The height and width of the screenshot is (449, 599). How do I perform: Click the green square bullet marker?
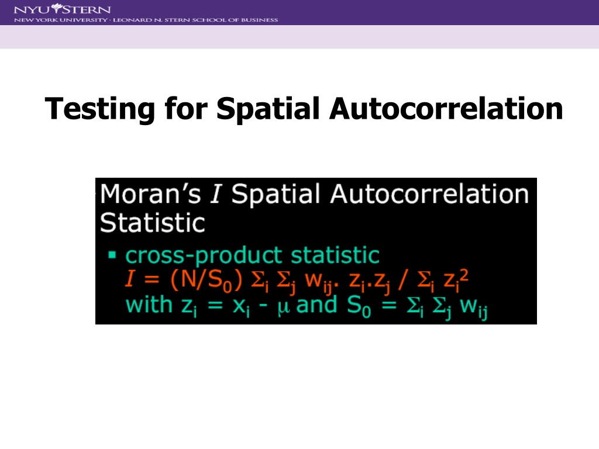(112, 255)
